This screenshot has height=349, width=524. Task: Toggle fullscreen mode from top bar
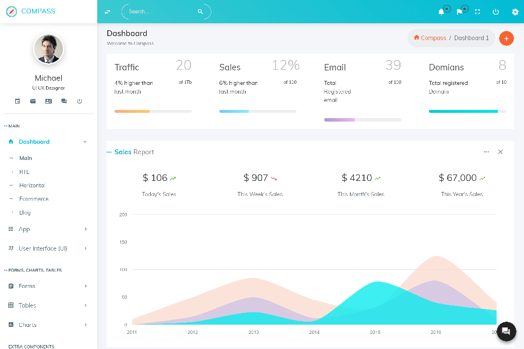(x=477, y=12)
